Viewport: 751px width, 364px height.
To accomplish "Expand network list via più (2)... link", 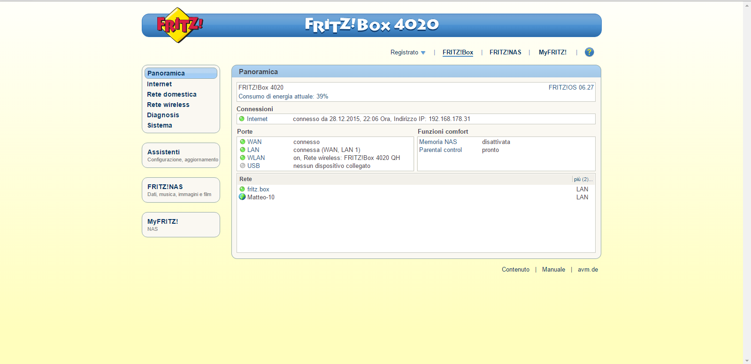I will (x=583, y=179).
